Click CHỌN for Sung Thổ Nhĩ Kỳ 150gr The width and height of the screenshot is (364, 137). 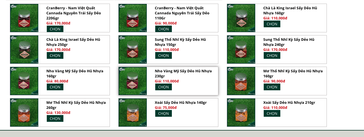[163, 55]
